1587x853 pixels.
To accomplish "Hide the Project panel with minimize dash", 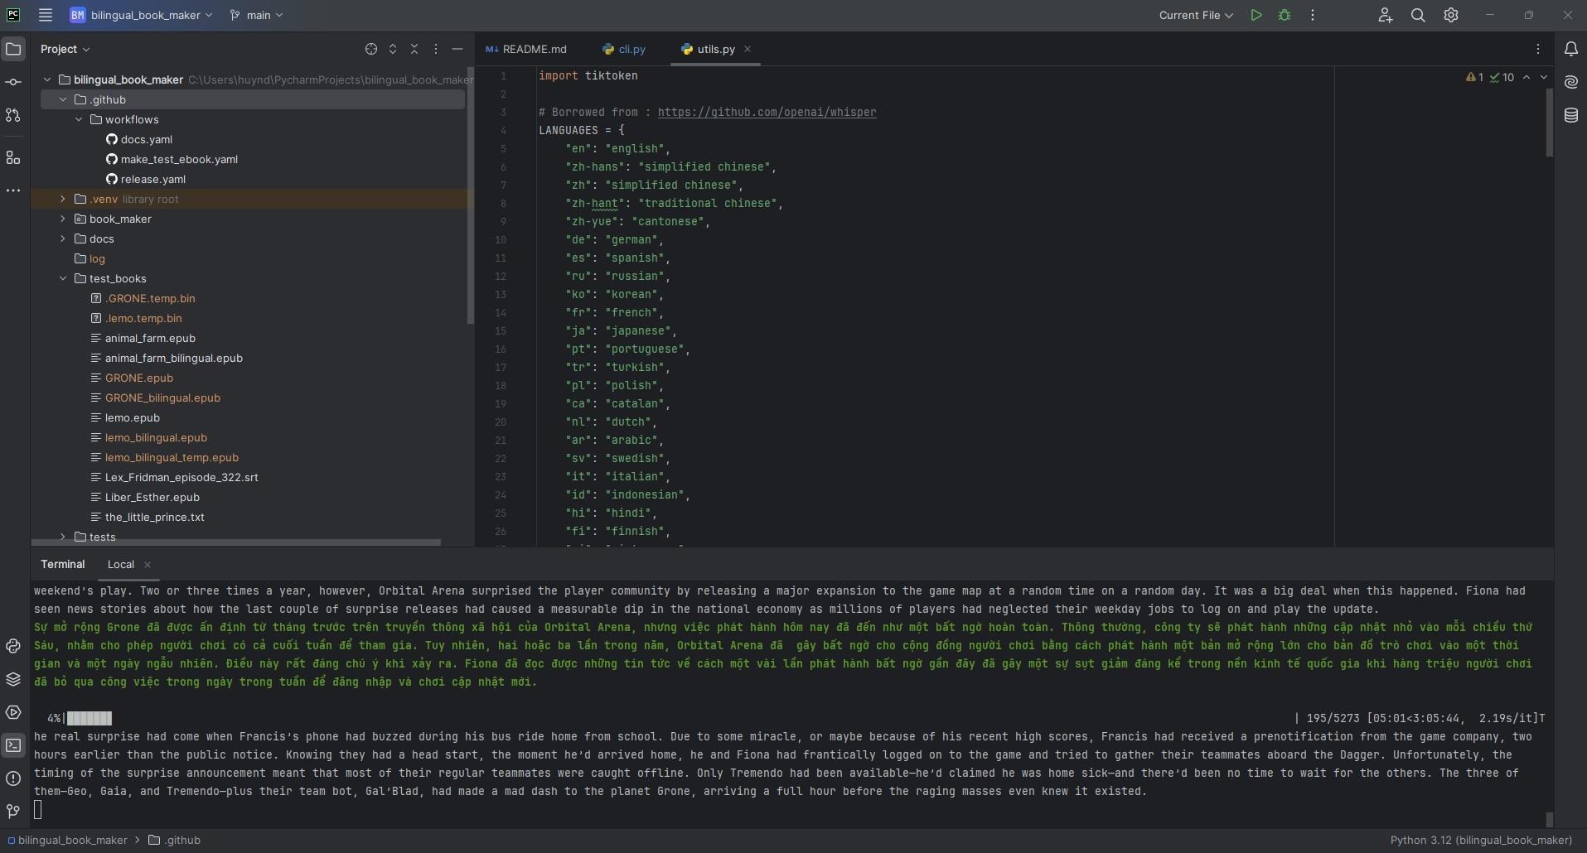I will 457,49.
